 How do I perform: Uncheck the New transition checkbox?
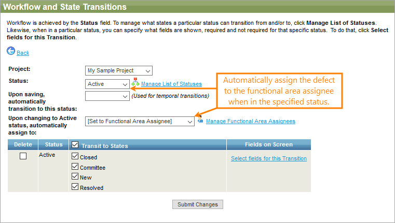click(75, 177)
